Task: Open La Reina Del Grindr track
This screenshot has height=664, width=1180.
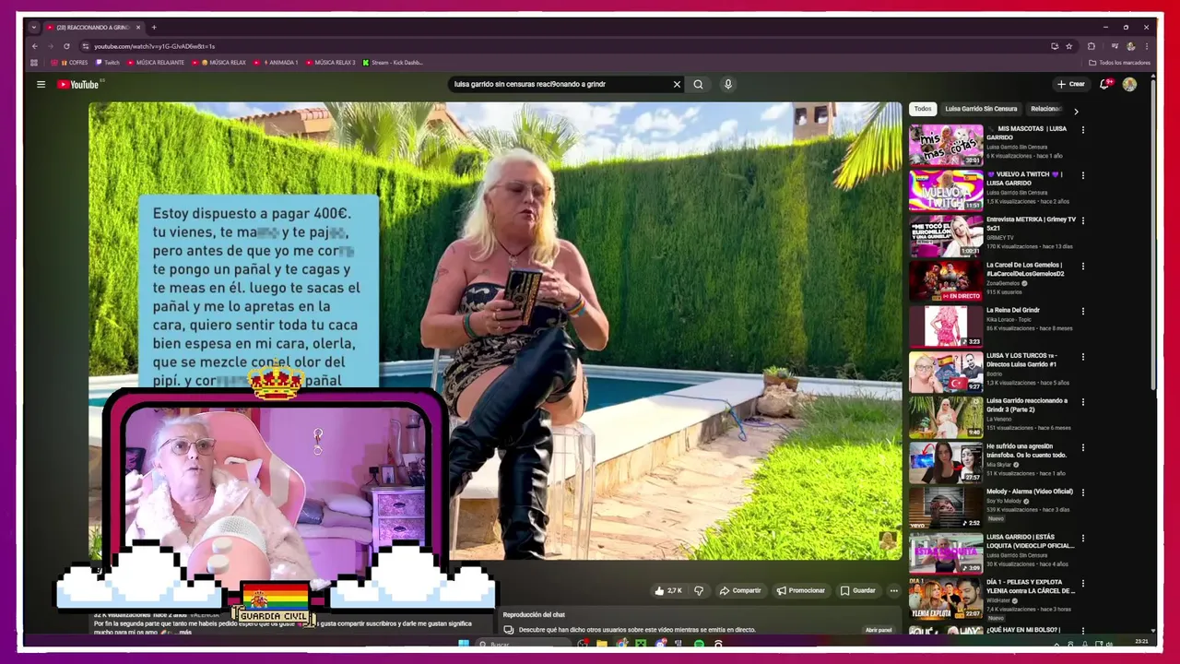Action: [x=946, y=326]
